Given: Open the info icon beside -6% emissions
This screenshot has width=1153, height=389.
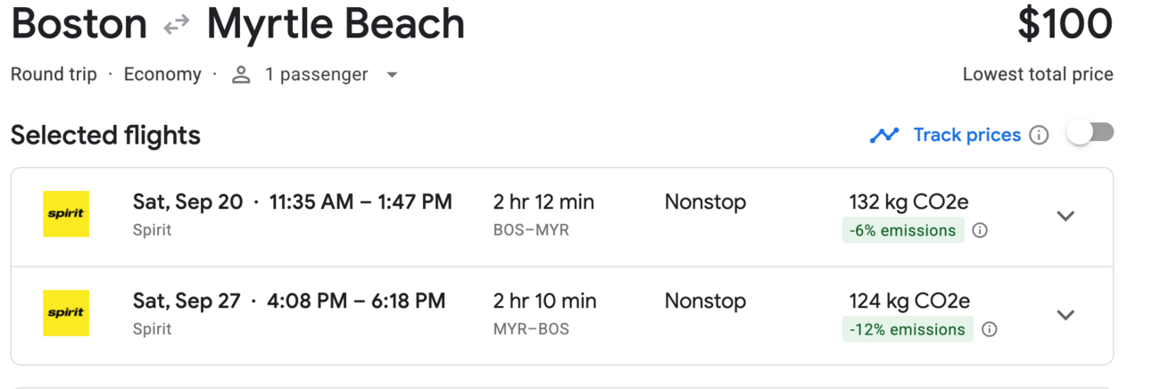Looking at the screenshot, I should pos(979,230).
